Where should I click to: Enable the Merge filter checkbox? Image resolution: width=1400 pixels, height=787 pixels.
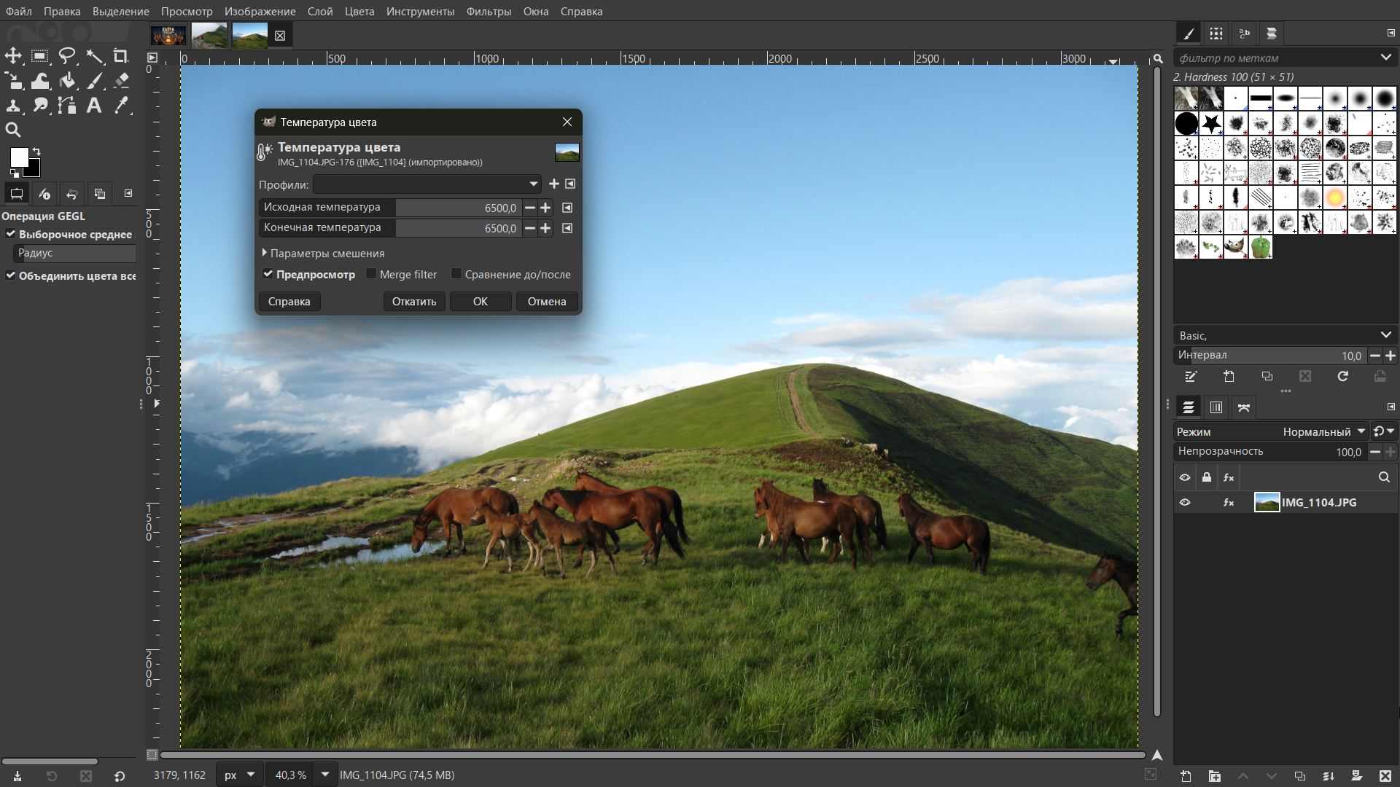click(x=372, y=274)
